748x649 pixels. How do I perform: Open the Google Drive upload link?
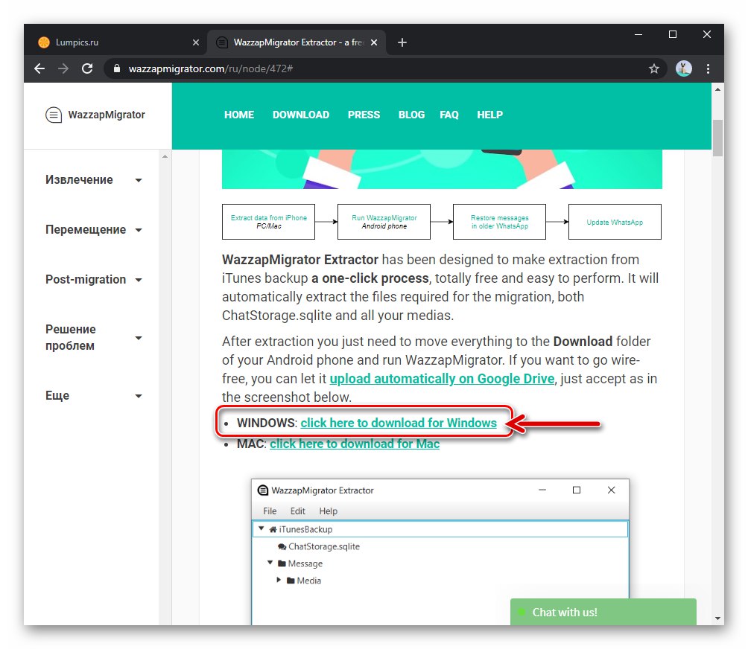tap(441, 379)
